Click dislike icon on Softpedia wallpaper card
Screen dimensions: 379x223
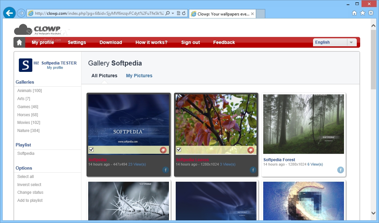(163, 150)
